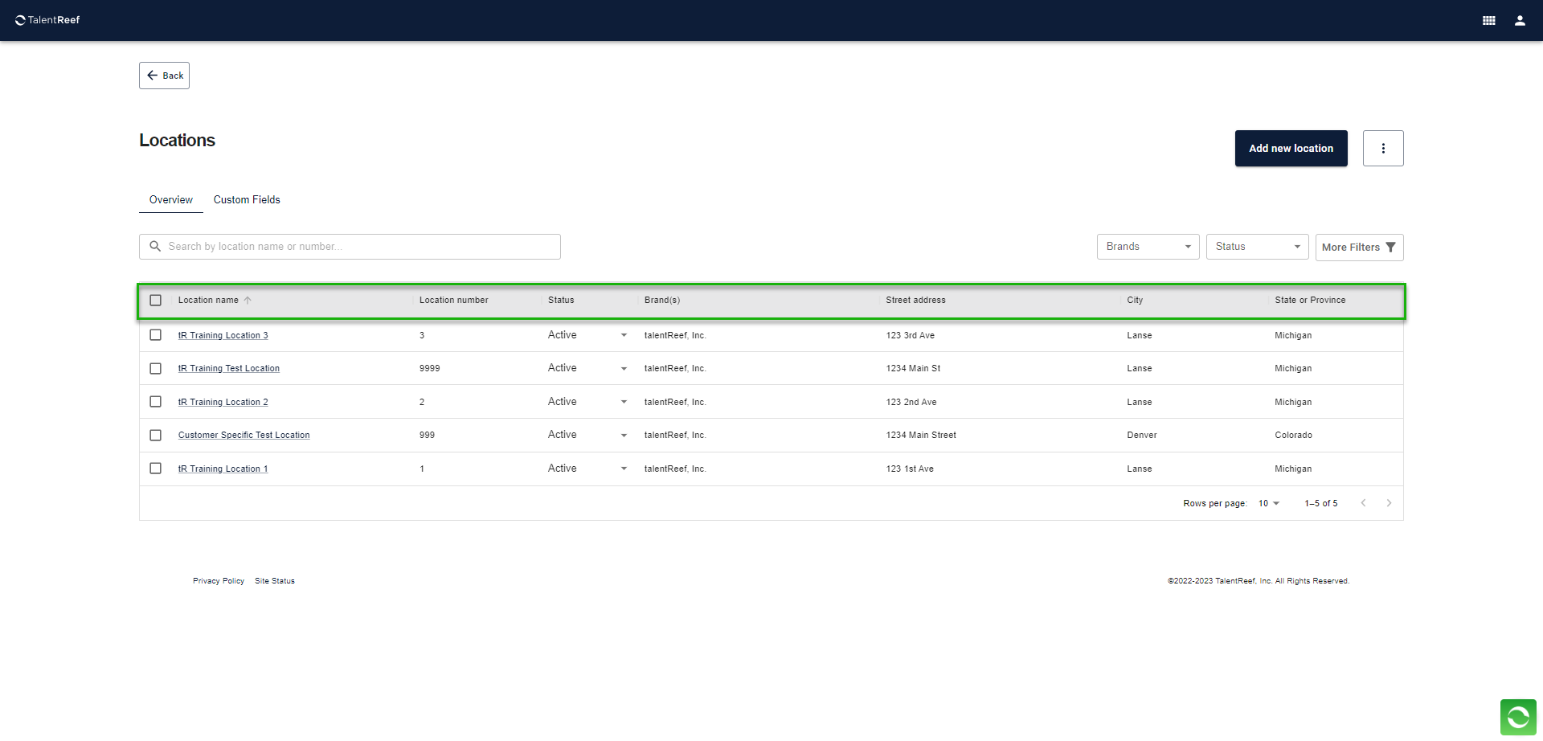Click the Add new location button
The height and width of the screenshot is (741, 1543).
(1291, 149)
